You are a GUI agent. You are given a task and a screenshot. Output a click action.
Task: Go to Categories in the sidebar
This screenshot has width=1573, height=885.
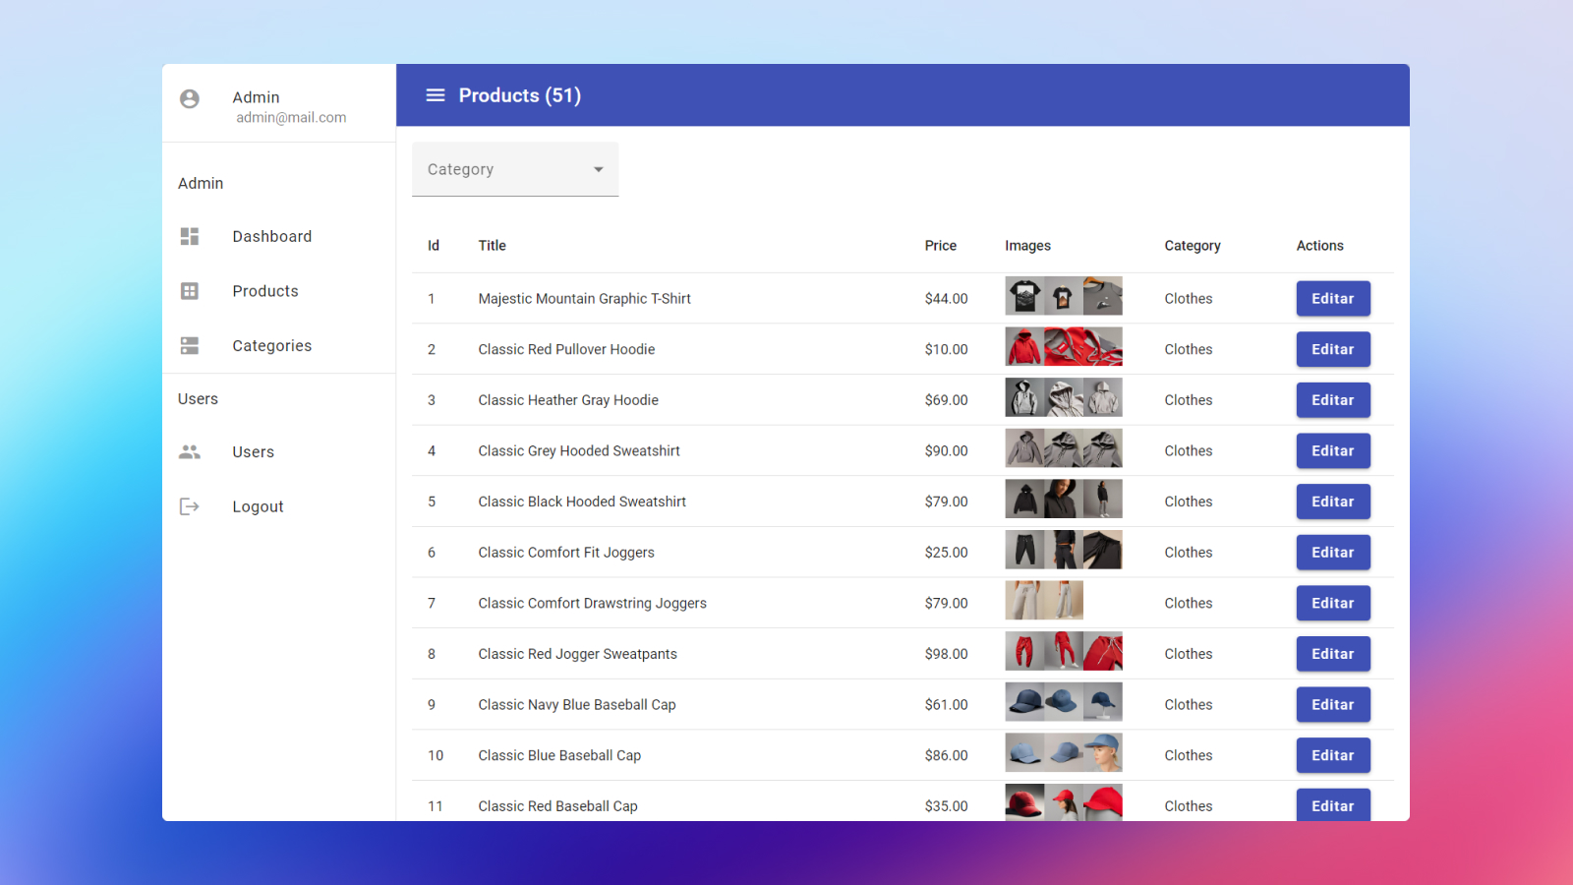tap(271, 346)
